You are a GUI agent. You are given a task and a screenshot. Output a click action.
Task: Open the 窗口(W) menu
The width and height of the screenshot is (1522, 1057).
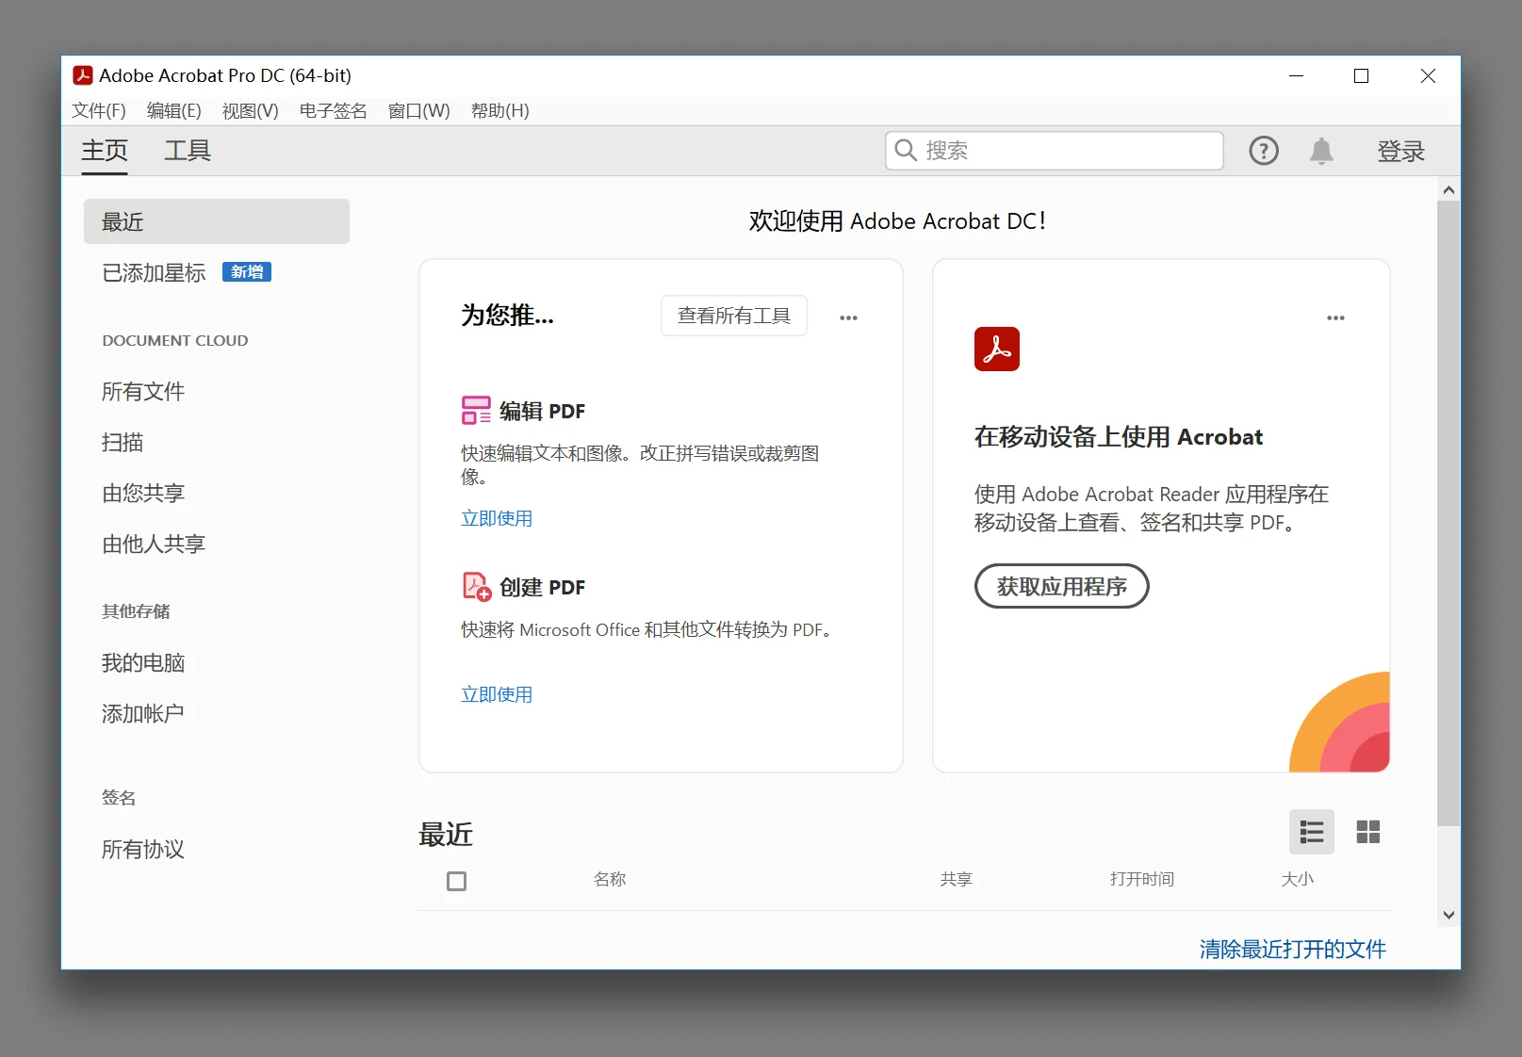point(419,111)
